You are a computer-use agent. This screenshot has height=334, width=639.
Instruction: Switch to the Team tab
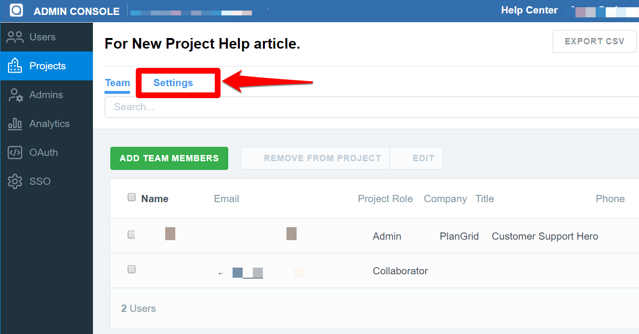point(117,83)
